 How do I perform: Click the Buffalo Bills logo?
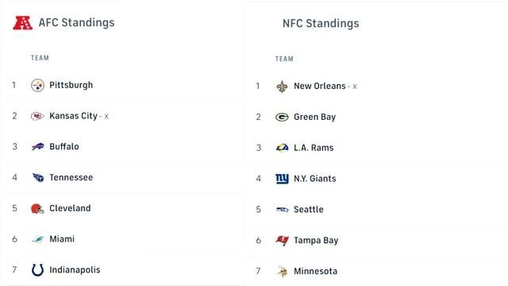click(x=37, y=146)
